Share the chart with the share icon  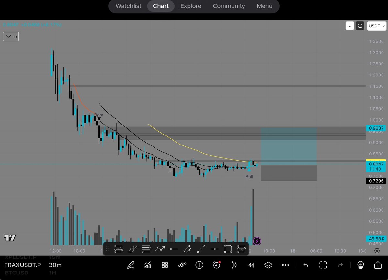pyautogui.click(x=378, y=265)
